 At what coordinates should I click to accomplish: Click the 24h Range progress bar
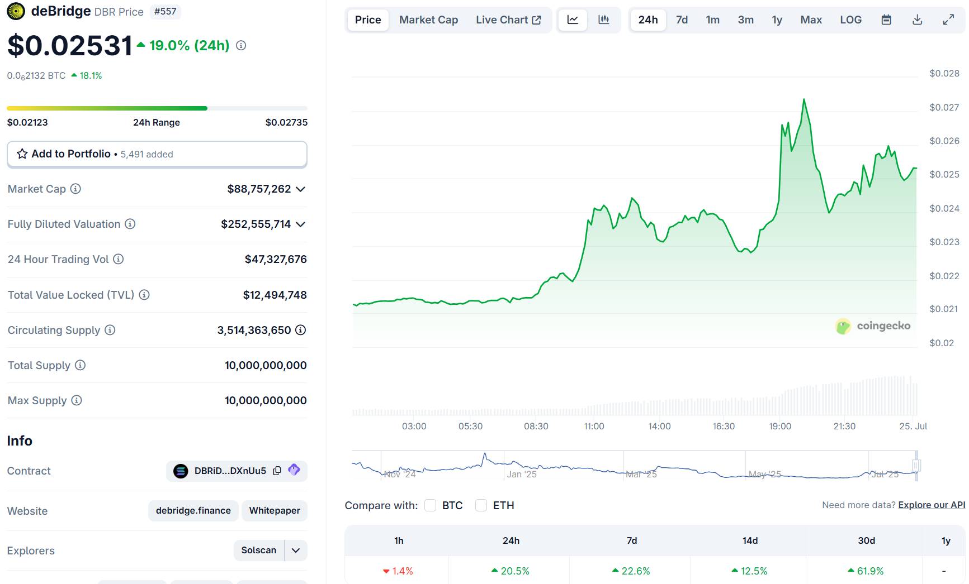[x=157, y=108]
